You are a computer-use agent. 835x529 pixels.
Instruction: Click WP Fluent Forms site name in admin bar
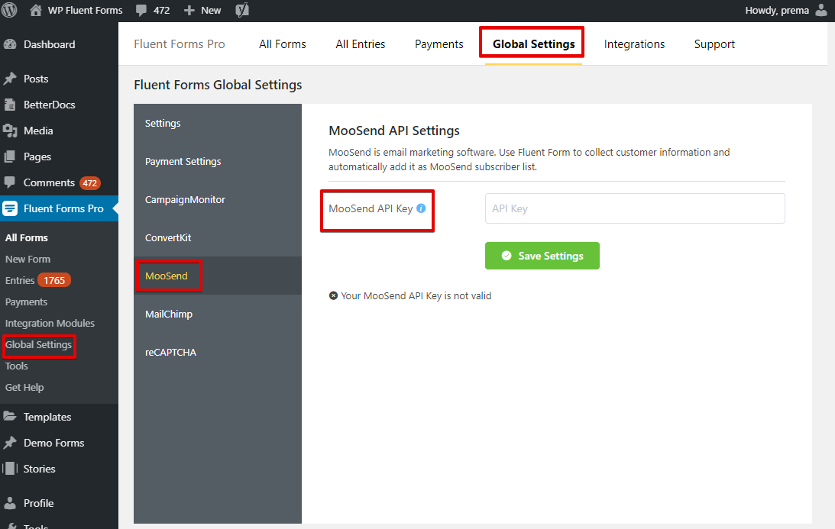coord(86,10)
